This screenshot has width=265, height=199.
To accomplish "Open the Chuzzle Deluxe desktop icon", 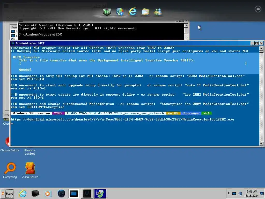I will coord(10,150).
